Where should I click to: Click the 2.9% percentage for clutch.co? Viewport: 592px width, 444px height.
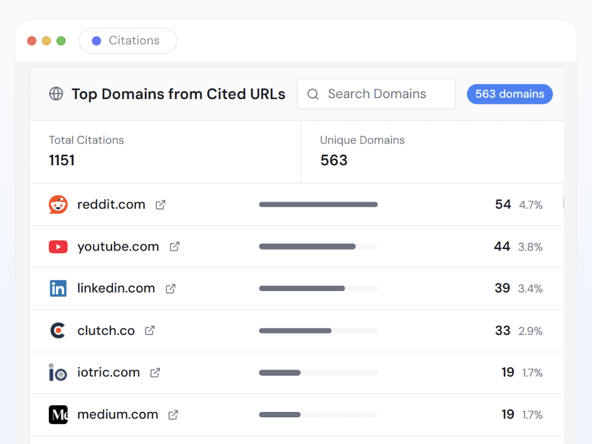(531, 331)
